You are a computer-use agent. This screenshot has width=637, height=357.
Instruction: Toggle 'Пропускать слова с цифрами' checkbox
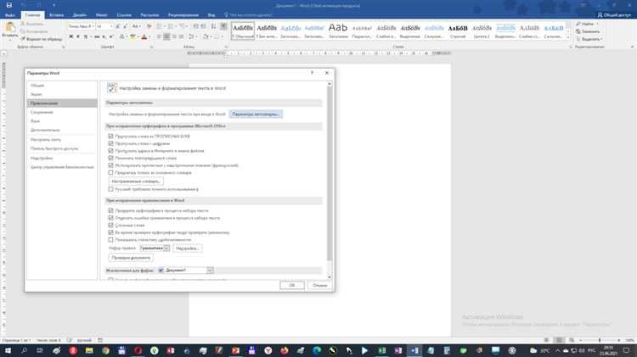coord(111,143)
